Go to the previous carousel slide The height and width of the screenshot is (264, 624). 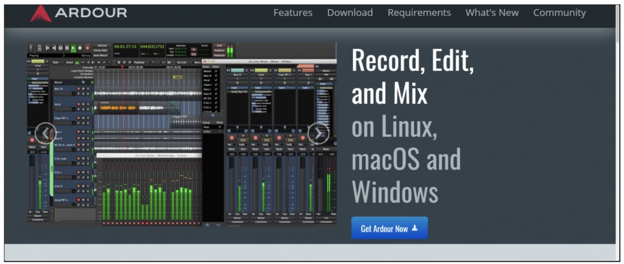point(46,133)
